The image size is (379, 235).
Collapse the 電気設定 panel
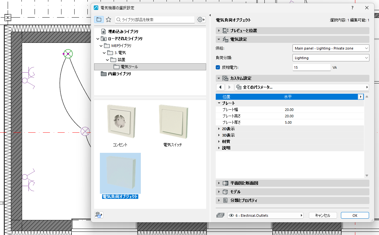[219, 39]
